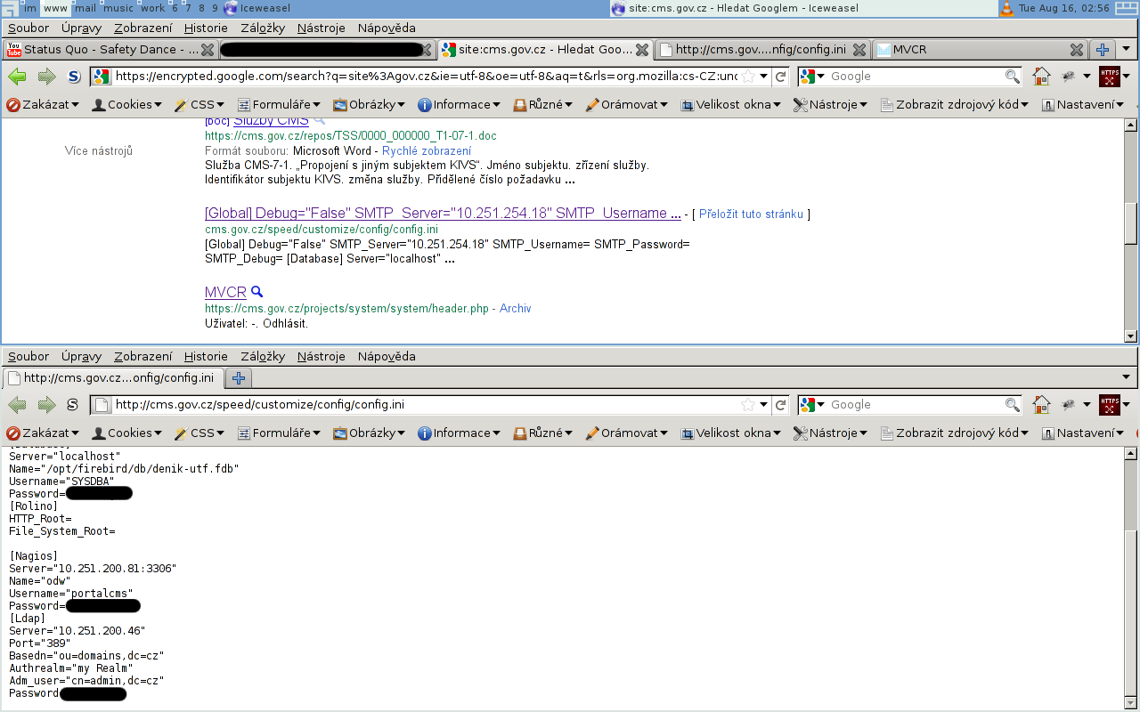
Task: Open Informace menu in the upper window's toolbar
Action: (459, 105)
